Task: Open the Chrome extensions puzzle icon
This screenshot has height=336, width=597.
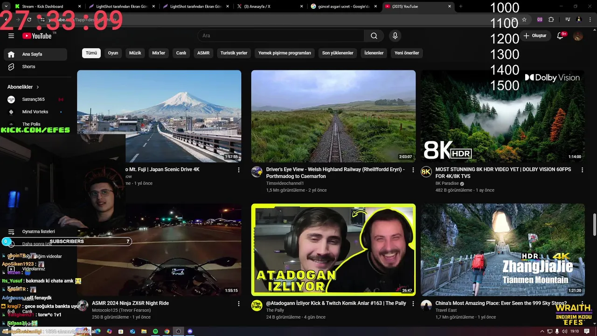Action: click(551, 20)
